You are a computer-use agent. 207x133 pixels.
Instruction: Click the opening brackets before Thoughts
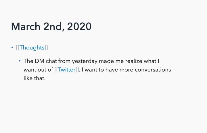click(x=18, y=48)
